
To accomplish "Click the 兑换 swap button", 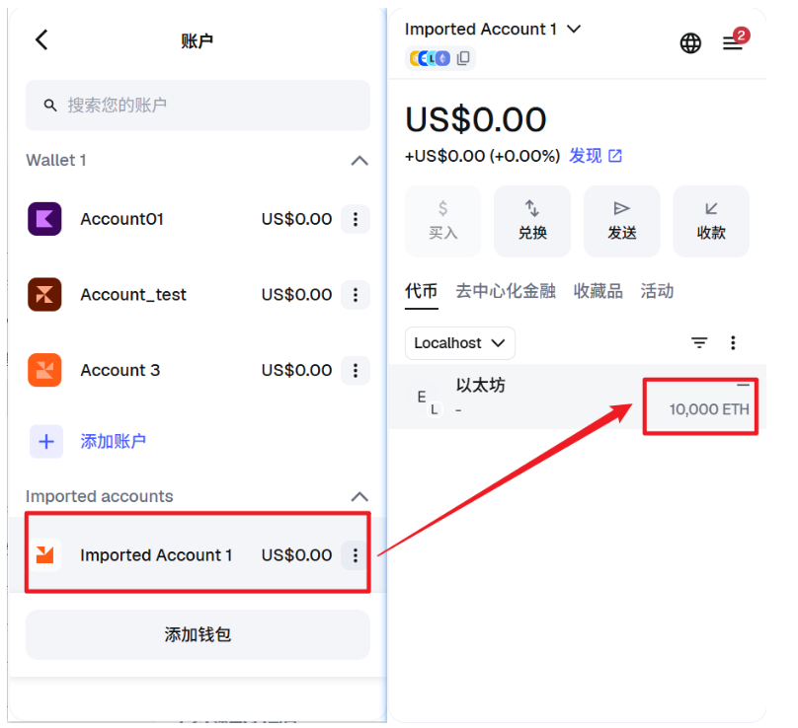I will click(x=532, y=221).
